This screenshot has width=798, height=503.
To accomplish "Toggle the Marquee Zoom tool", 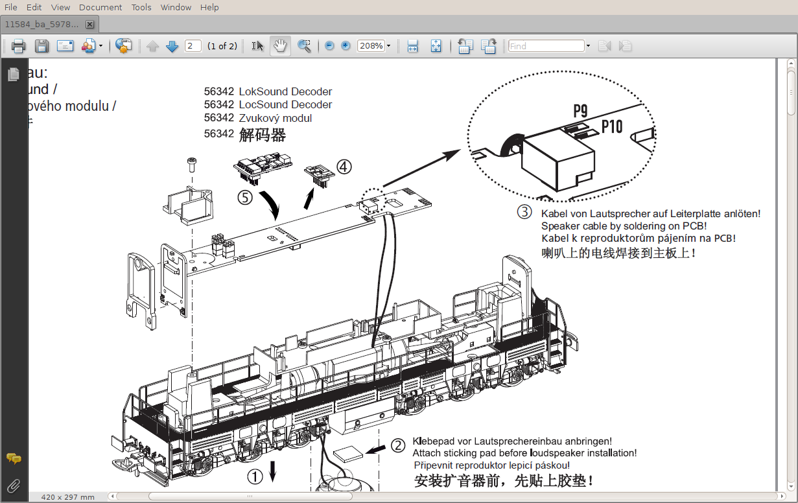I will point(304,46).
